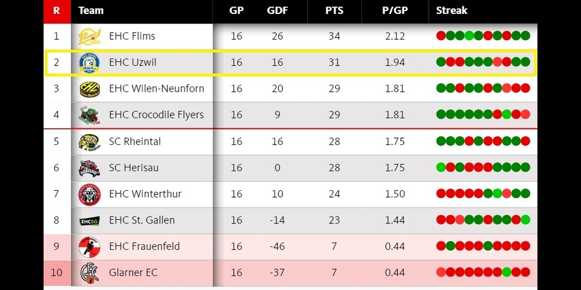Open the Glarner EC team name link

coord(133,273)
